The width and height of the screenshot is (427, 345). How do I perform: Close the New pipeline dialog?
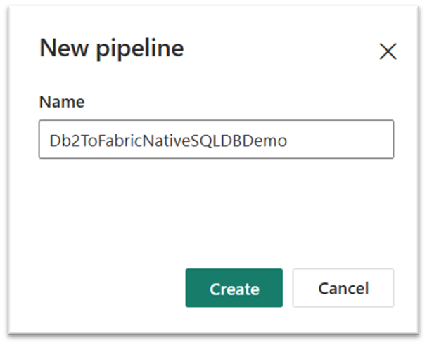point(388,51)
